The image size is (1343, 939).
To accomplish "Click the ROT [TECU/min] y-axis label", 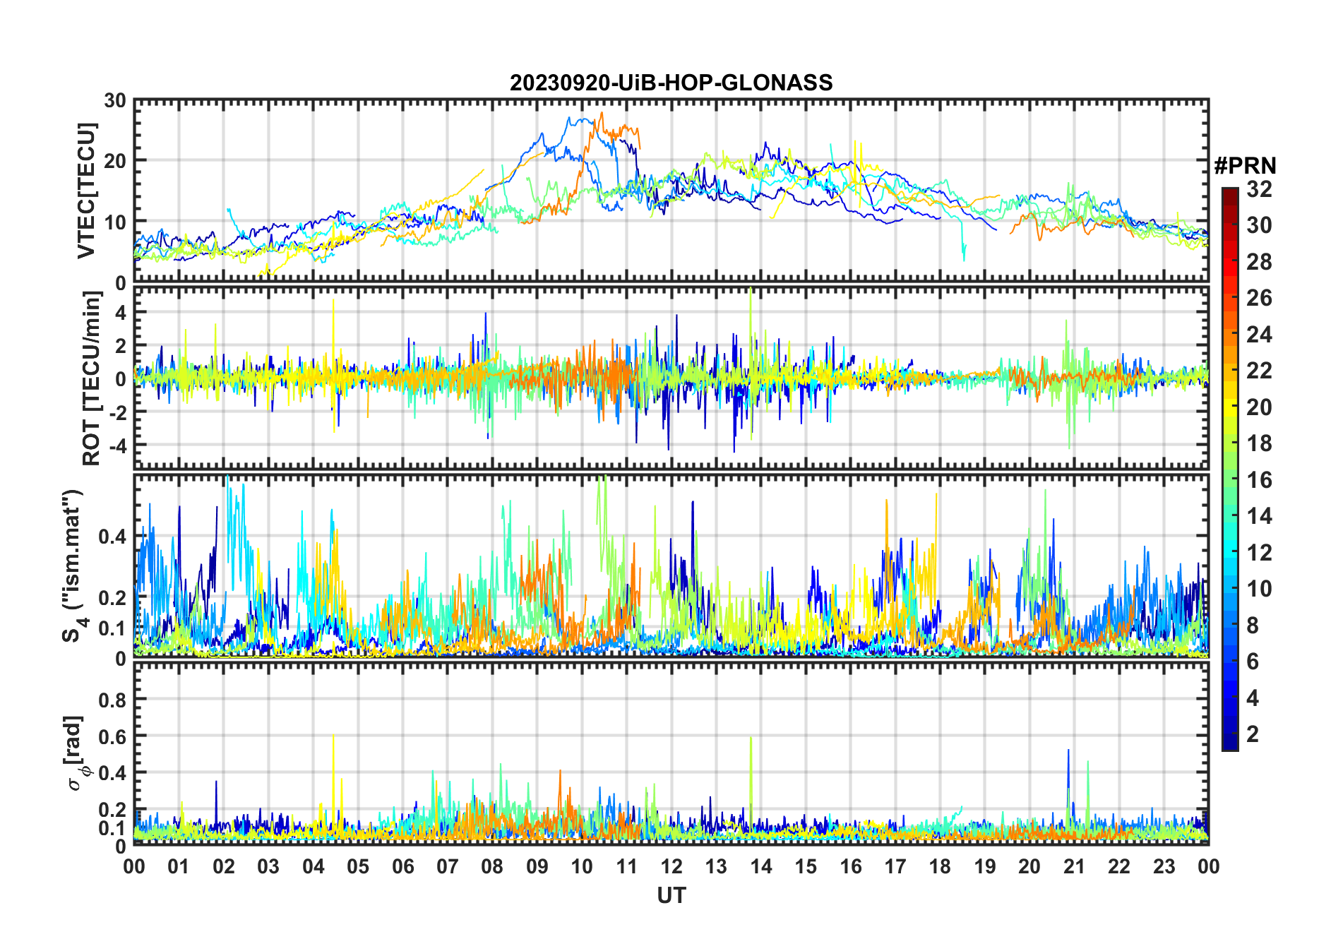I will click(x=91, y=378).
